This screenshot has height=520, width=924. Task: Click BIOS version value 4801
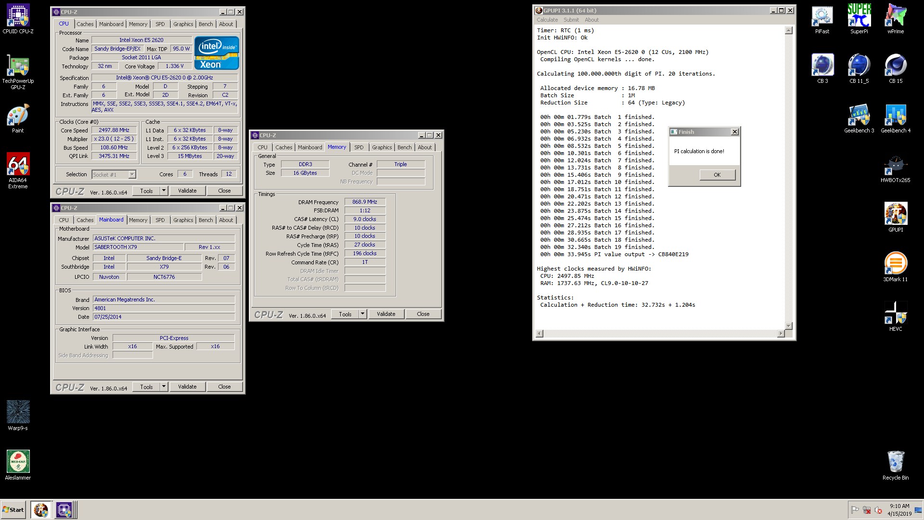pyautogui.click(x=164, y=308)
